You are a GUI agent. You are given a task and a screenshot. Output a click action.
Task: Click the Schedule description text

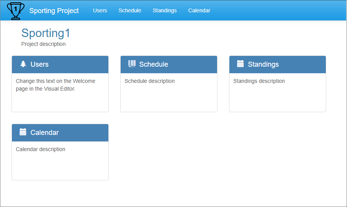pyautogui.click(x=150, y=81)
